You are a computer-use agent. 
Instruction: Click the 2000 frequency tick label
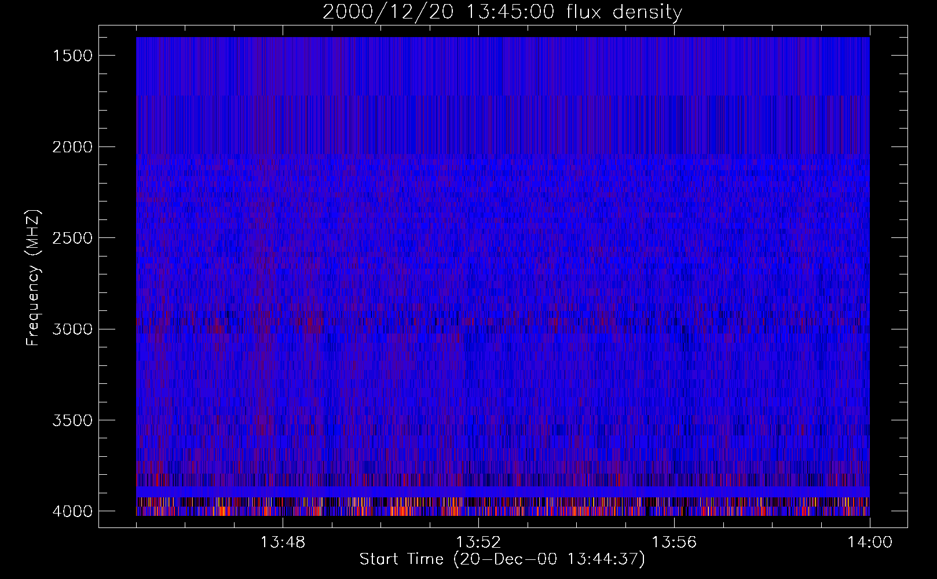coord(72,147)
